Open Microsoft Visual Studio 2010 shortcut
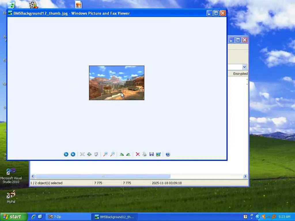 (x=11, y=176)
